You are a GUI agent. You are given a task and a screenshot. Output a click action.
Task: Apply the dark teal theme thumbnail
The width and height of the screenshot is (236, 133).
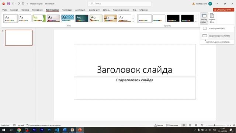point(82,18)
